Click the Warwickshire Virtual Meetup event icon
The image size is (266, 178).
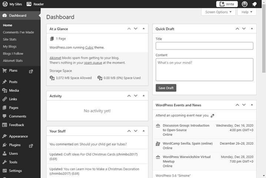point(158,157)
